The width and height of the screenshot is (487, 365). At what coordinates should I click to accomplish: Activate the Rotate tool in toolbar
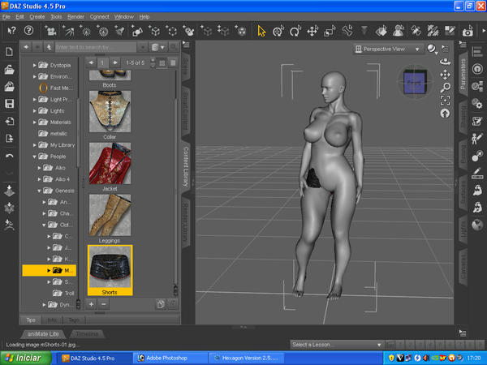coord(295,31)
